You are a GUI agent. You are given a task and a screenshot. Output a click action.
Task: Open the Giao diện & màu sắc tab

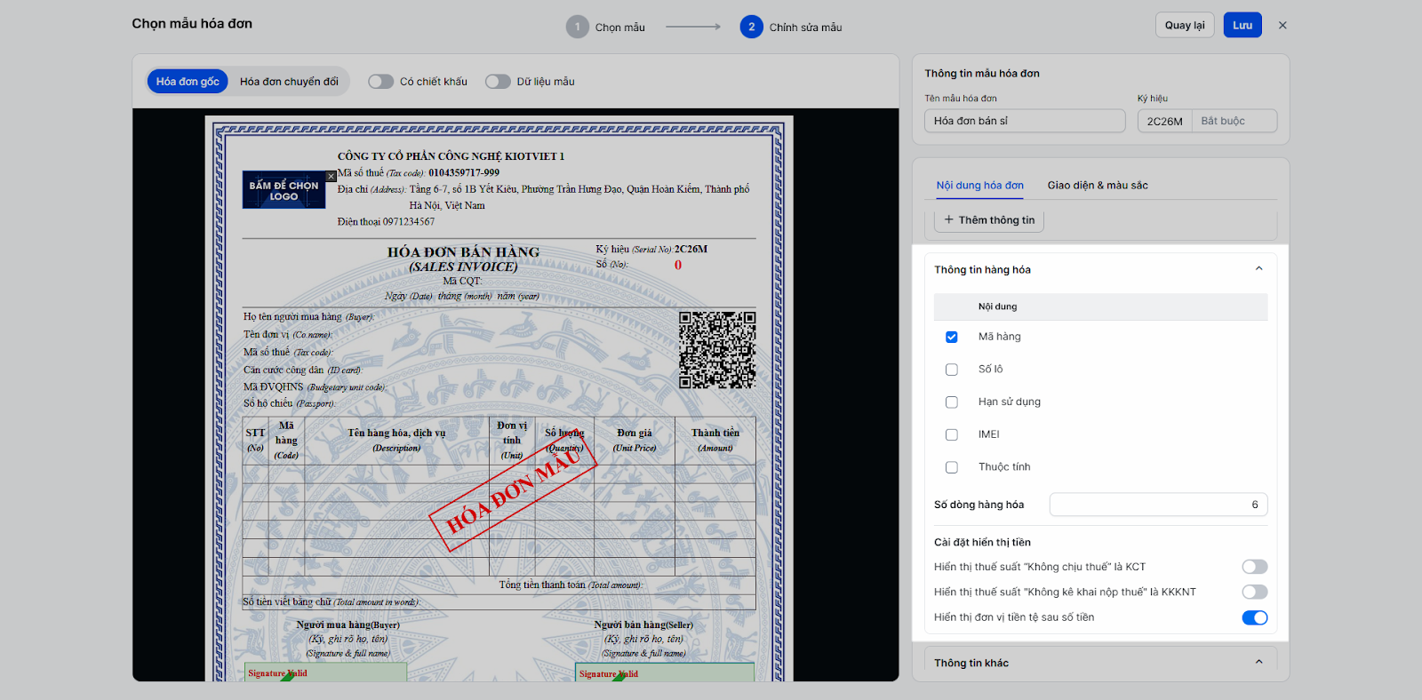point(1098,186)
